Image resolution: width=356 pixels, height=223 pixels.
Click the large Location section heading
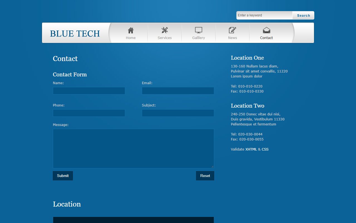67,204
